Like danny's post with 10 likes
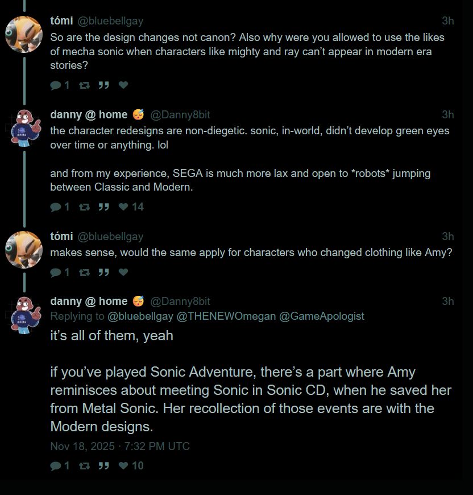Viewport: 473px width, 495px height. [x=123, y=466]
